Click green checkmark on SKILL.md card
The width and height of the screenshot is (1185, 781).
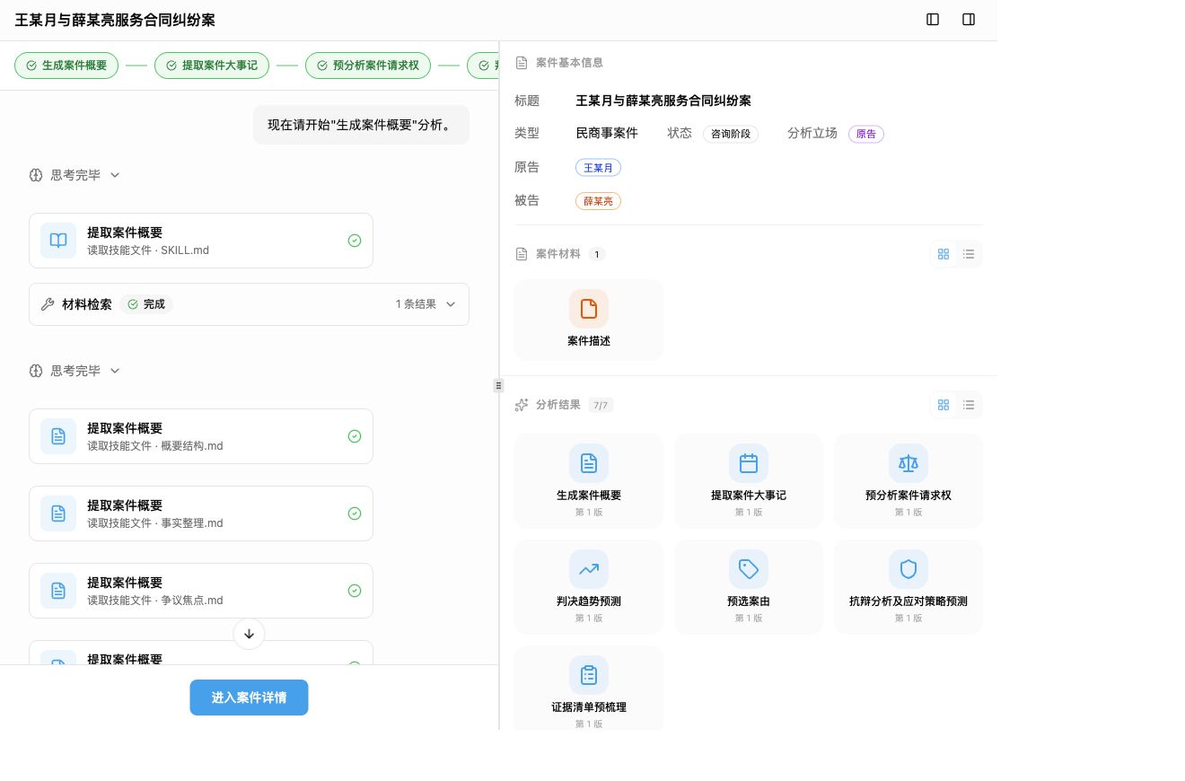[355, 241]
